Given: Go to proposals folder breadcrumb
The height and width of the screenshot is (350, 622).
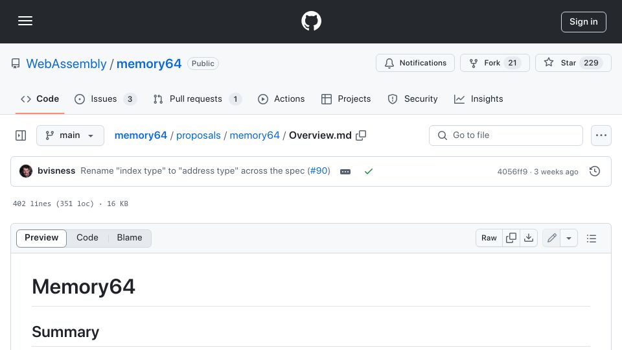Looking at the screenshot, I should coord(198,135).
